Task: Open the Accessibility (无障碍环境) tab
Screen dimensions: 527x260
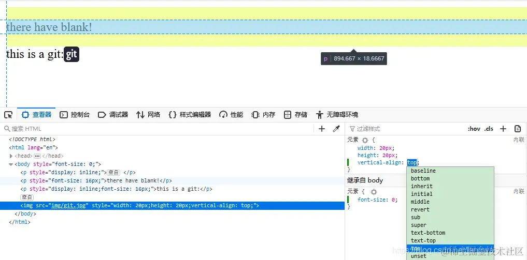Action: [x=337, y=115]
